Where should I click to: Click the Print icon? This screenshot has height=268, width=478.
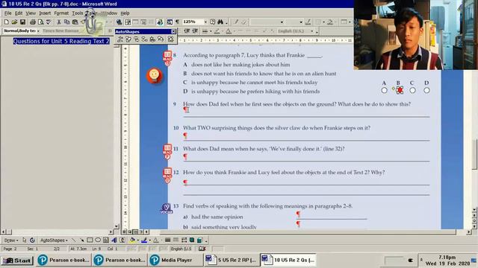(x=33, y=22)
